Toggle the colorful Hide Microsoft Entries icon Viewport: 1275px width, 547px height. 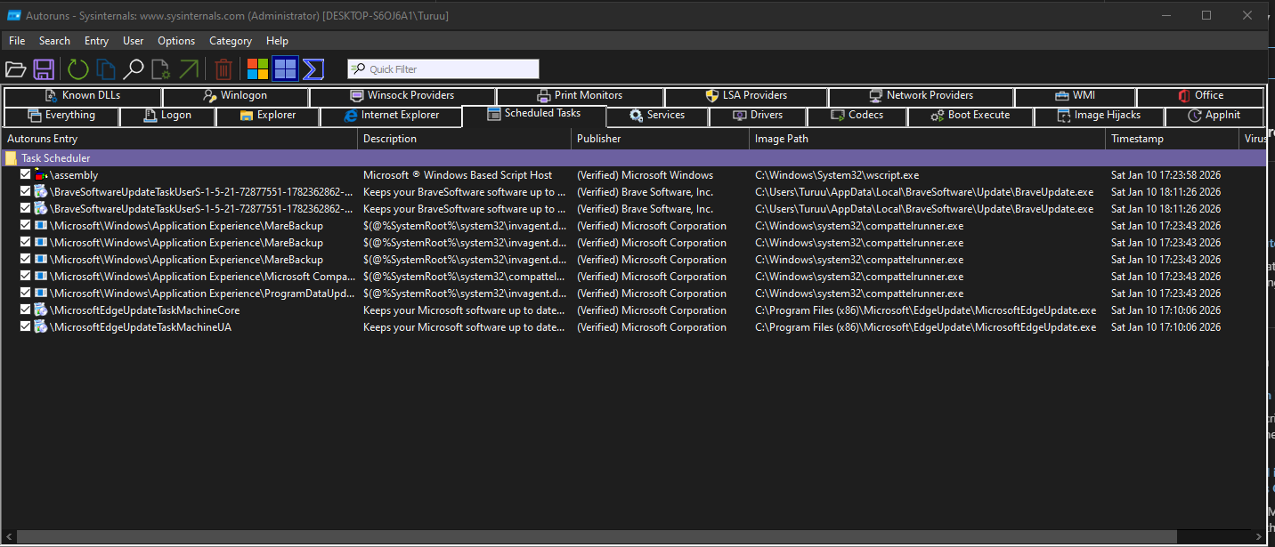(x=258, y=69)
